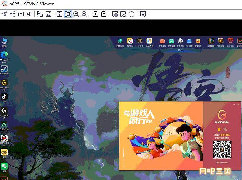Minimize the WeGame login window
This screenshot has width=242, height=180.
233,104
